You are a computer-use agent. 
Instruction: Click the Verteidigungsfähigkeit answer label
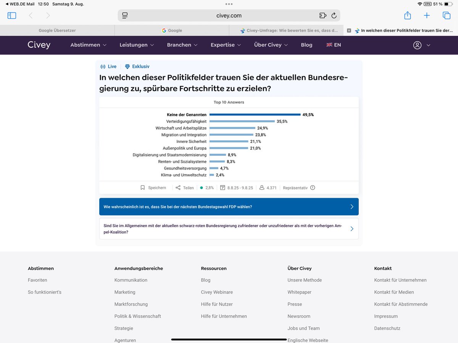coord(186,122)
